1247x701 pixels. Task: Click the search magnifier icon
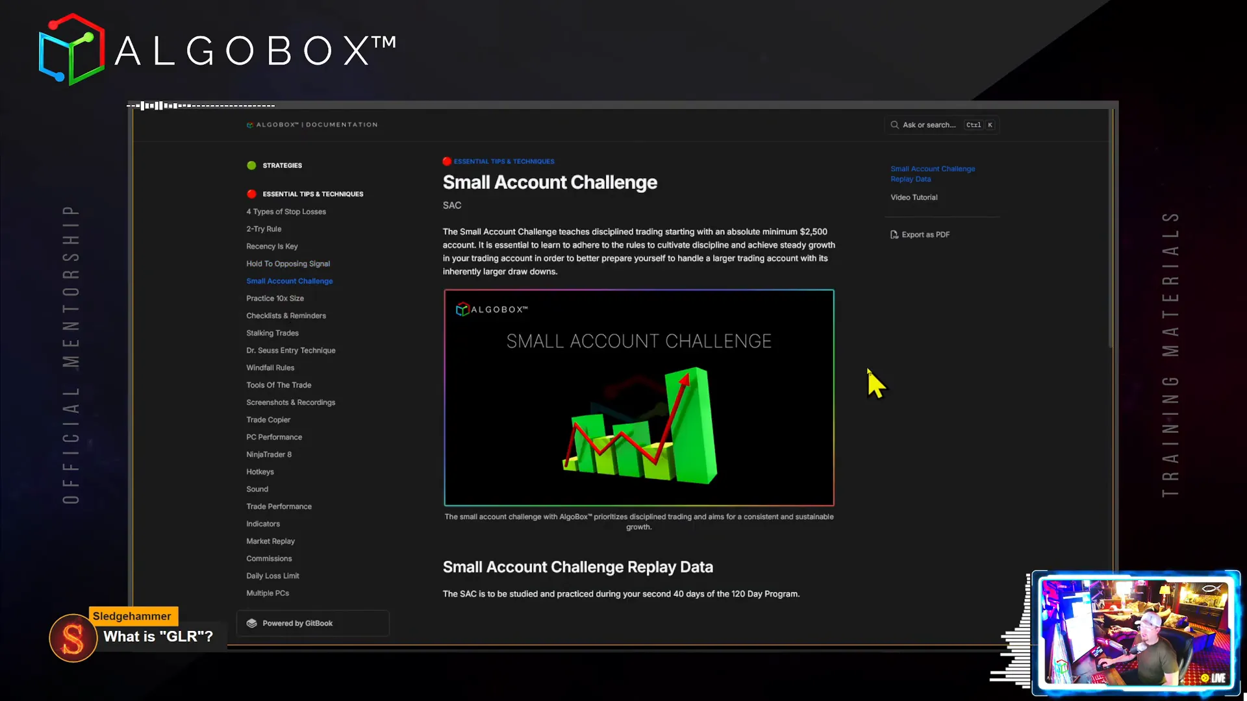tap(894, 125)
